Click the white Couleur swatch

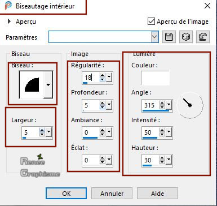[x=155, y=78]
